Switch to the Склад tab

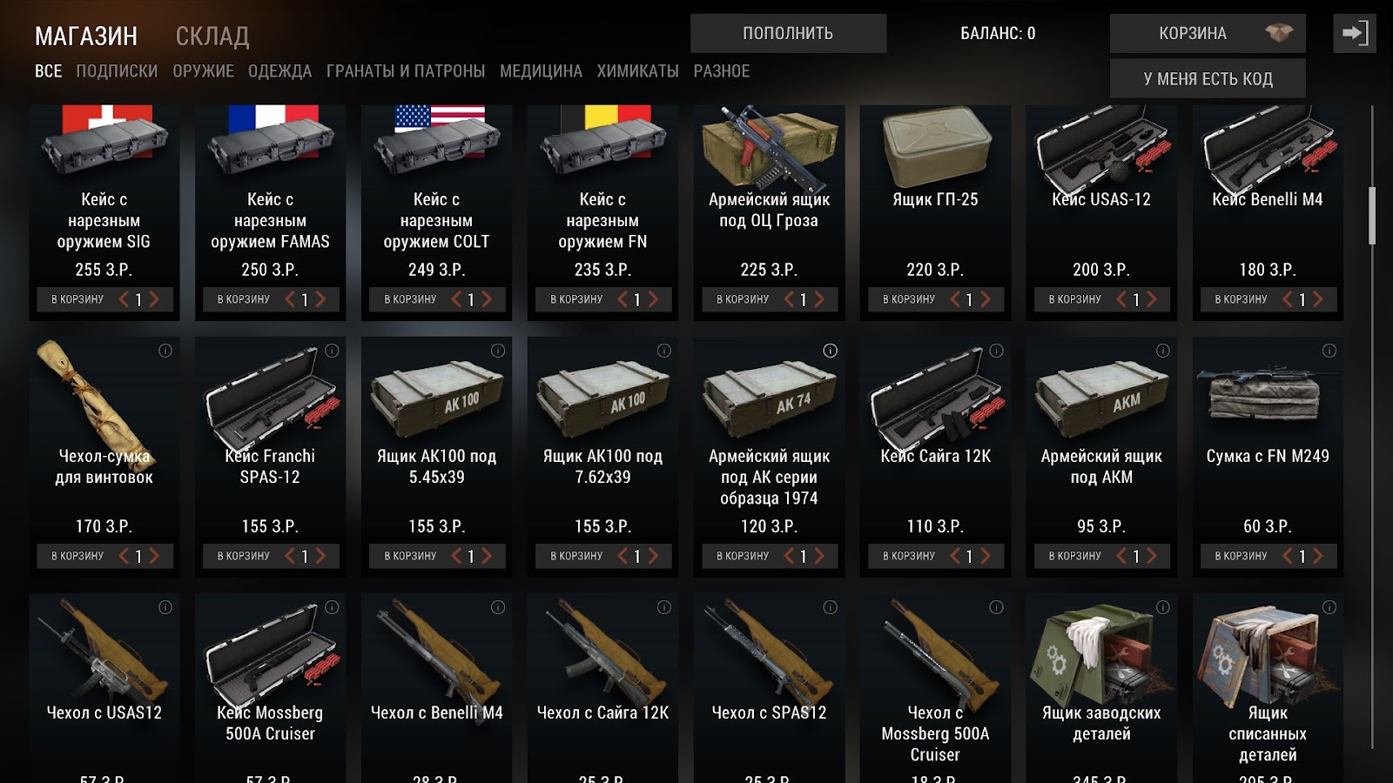[x=212, y=36]
